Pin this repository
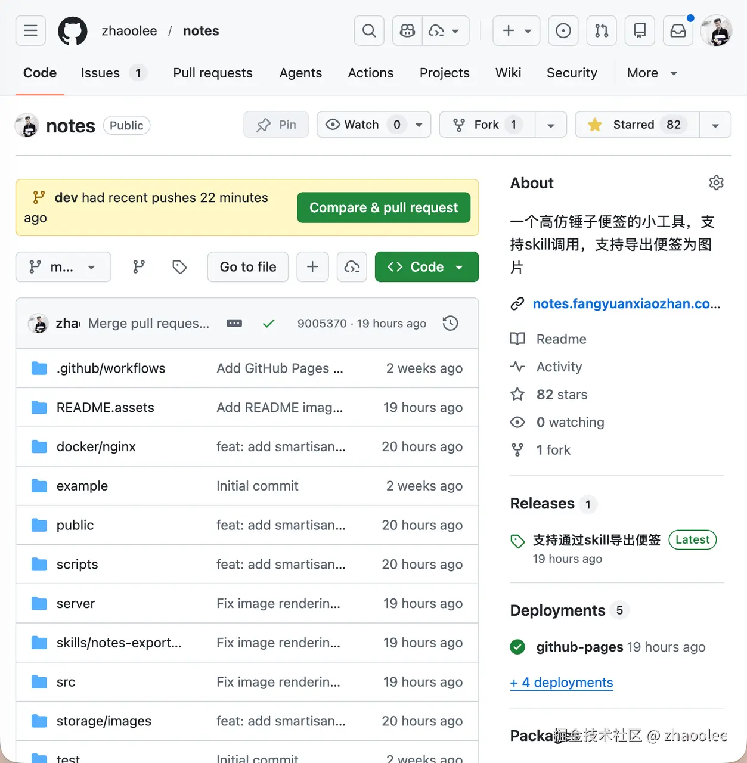This screenshot has width=747, height=763. pos(275,125)
